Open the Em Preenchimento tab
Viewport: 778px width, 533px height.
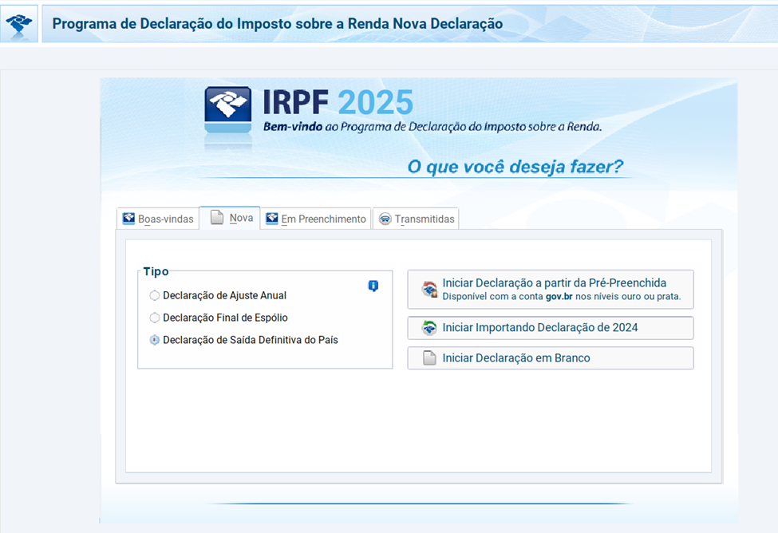[316, 219]
